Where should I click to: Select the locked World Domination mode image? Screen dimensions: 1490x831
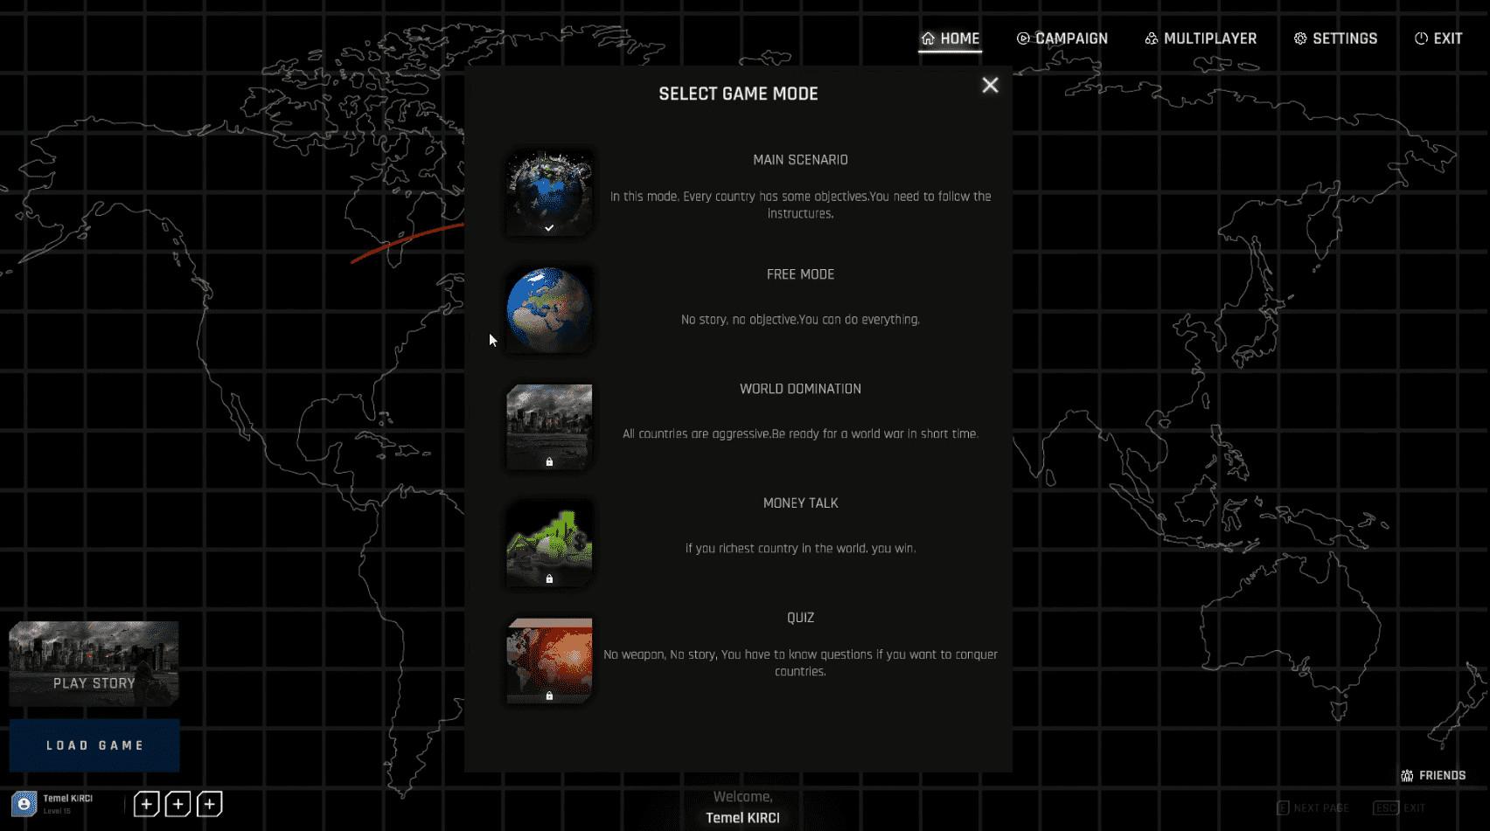click(x=548, y=426)
